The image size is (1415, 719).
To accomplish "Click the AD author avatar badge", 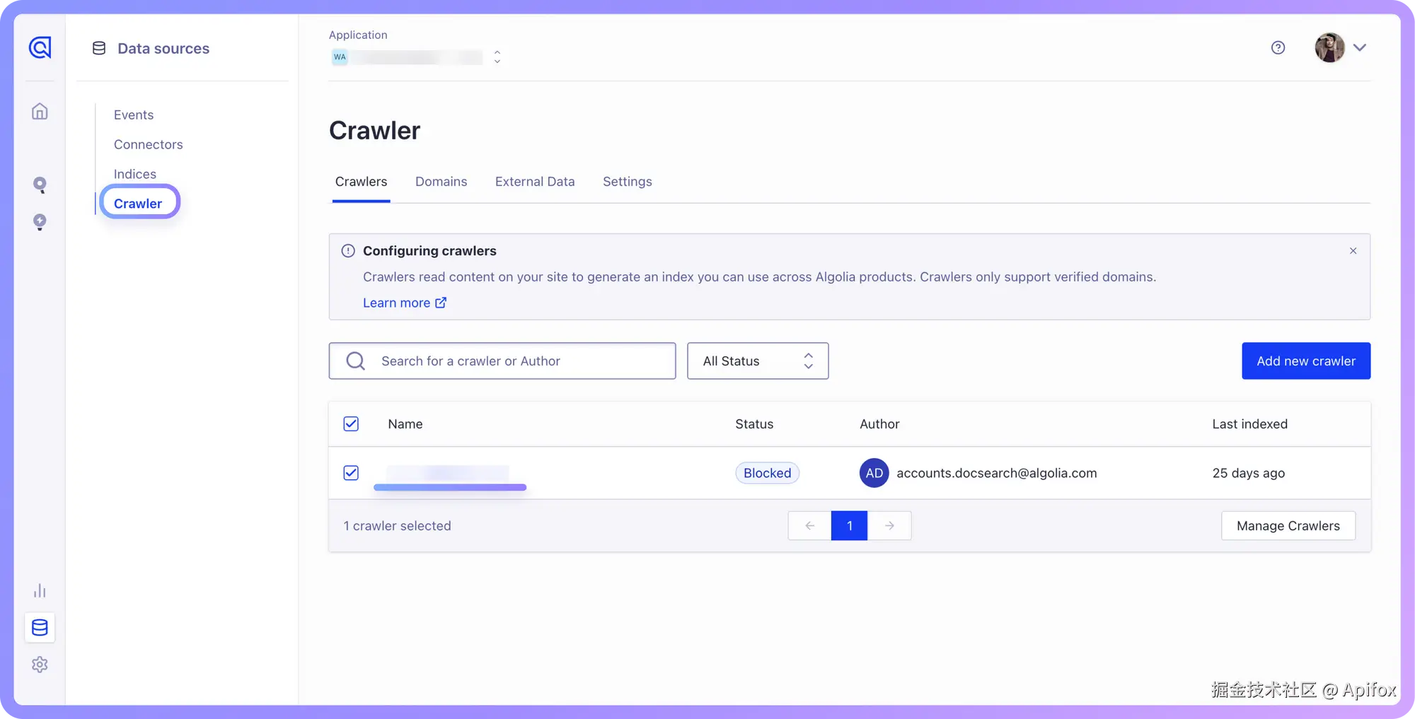I will click(x=874, y=473).
